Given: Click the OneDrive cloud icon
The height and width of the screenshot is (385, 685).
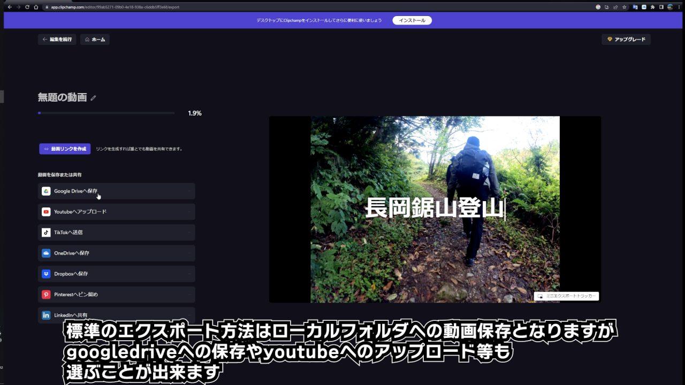Looking at the screenshot, I should coord(46,253).
